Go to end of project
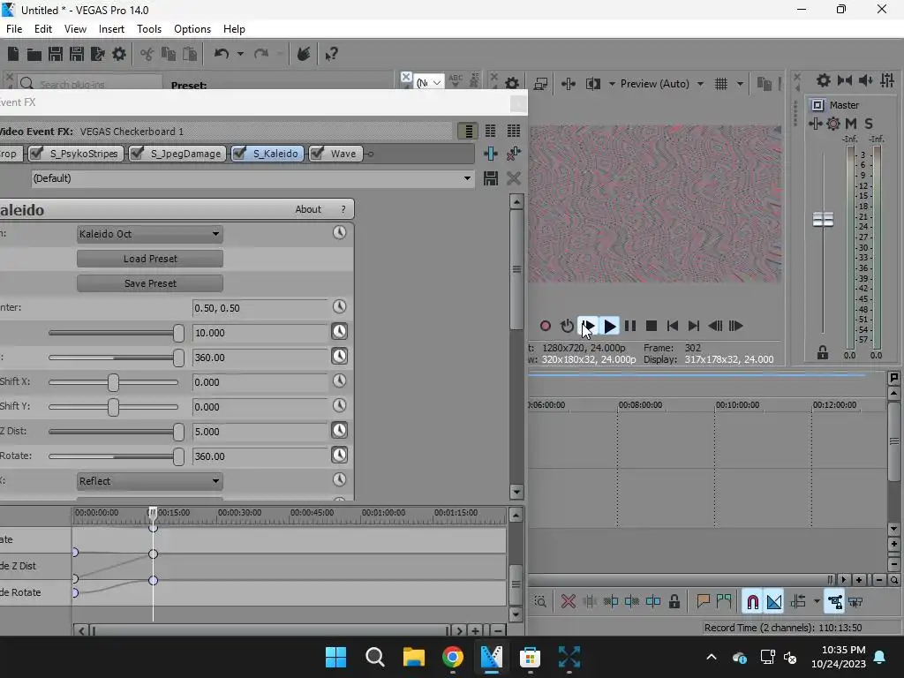 (694, 326)
